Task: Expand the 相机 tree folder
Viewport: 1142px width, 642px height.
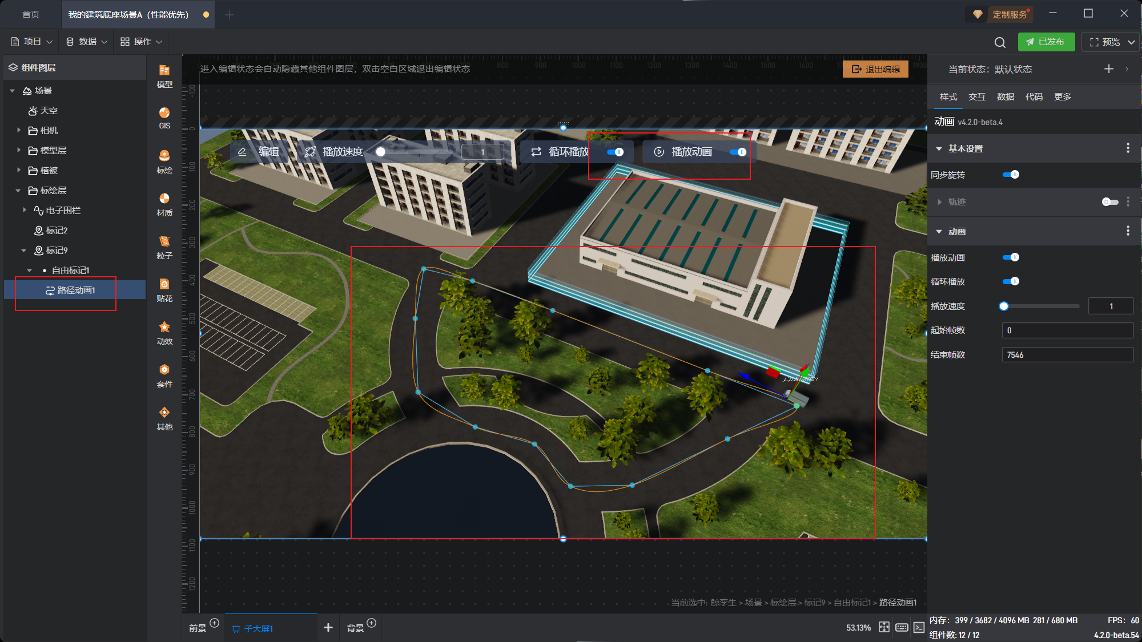Action: (19, 130)
